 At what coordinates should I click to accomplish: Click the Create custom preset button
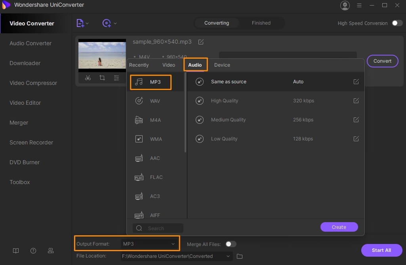point(339,227)
